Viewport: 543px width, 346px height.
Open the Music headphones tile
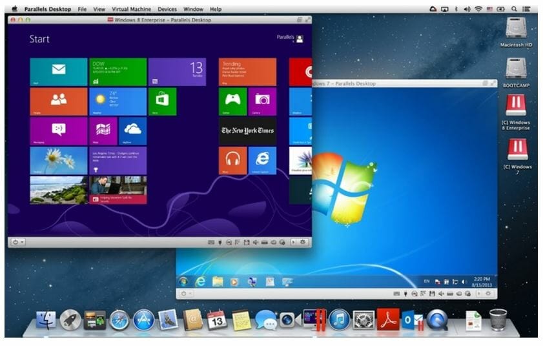pos(232,160)
